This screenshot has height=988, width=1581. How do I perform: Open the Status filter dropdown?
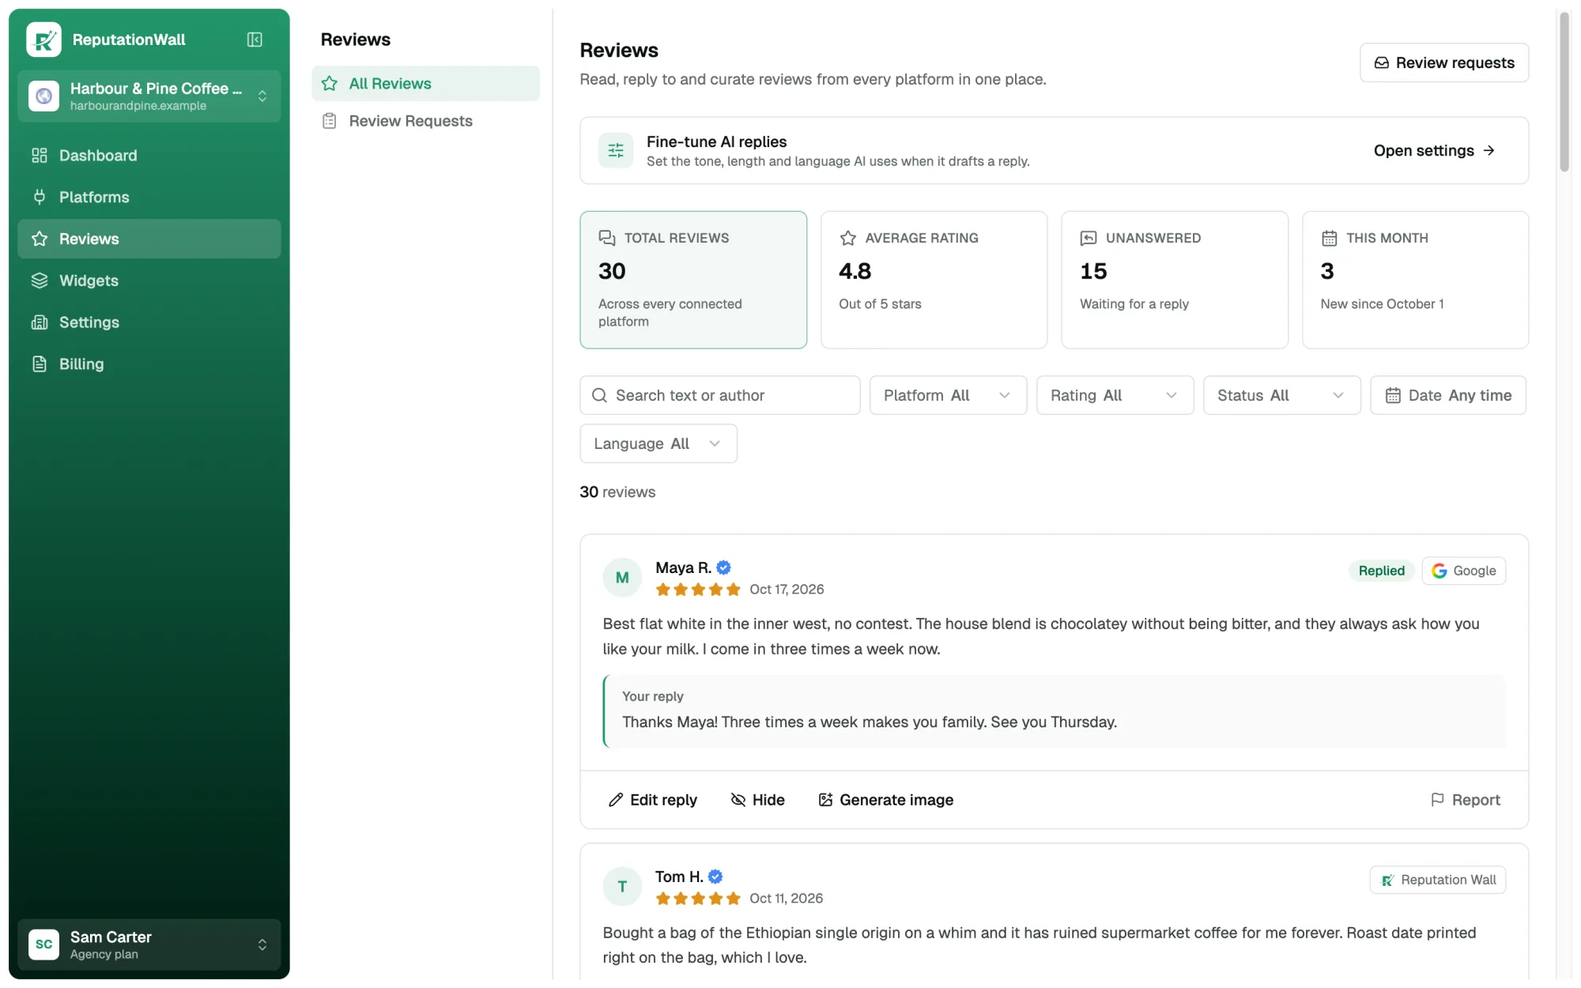pos(1281,395)
